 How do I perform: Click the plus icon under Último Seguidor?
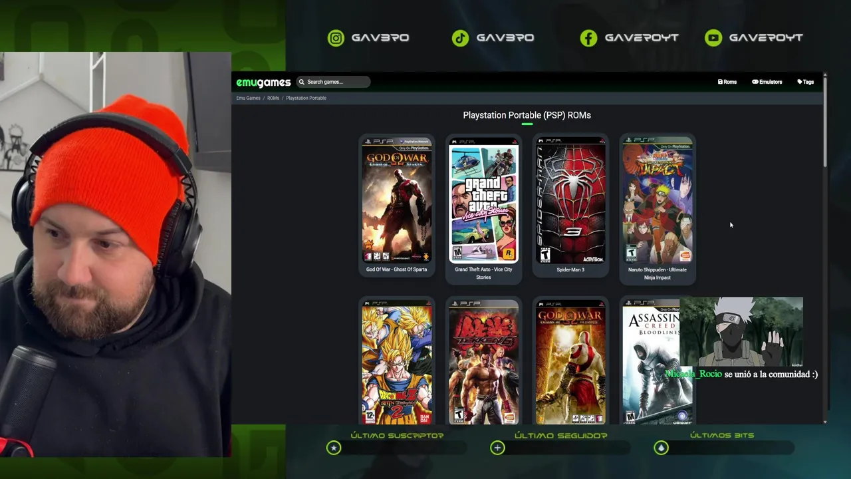click(497, 448)
